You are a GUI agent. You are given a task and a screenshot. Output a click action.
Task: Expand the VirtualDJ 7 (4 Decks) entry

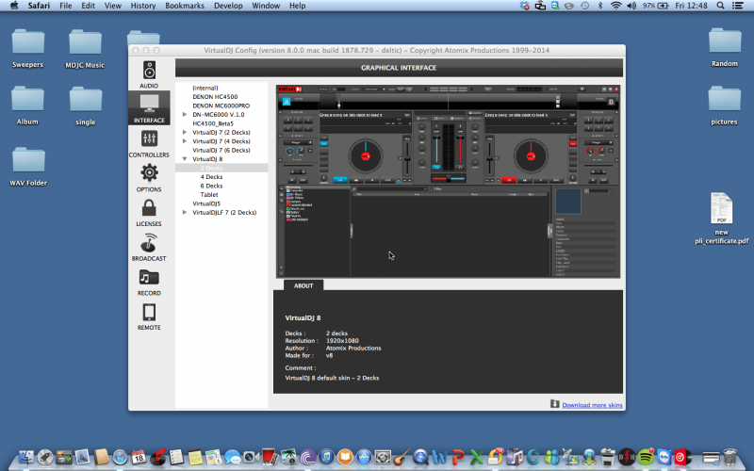(185, 141)
